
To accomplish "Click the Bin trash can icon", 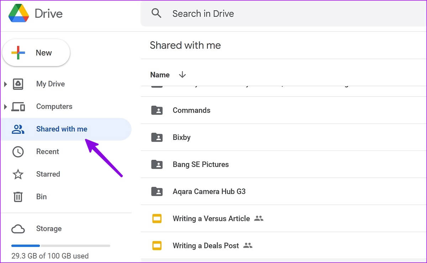I will pos(18,197).
